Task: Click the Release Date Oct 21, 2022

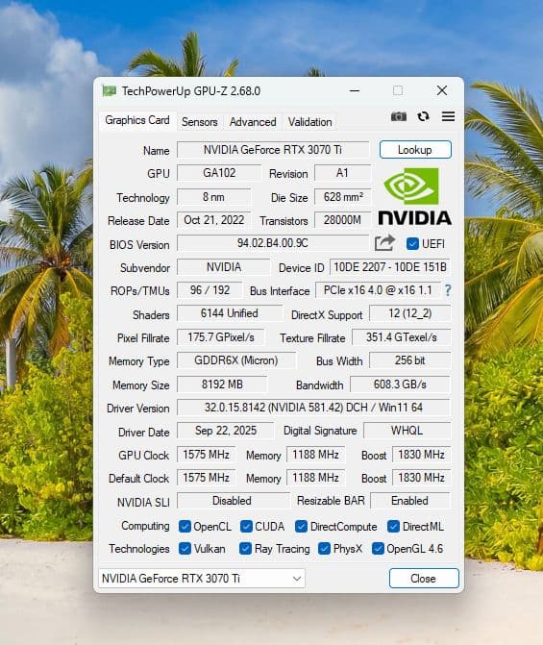Action: click(x=214, y=220)
